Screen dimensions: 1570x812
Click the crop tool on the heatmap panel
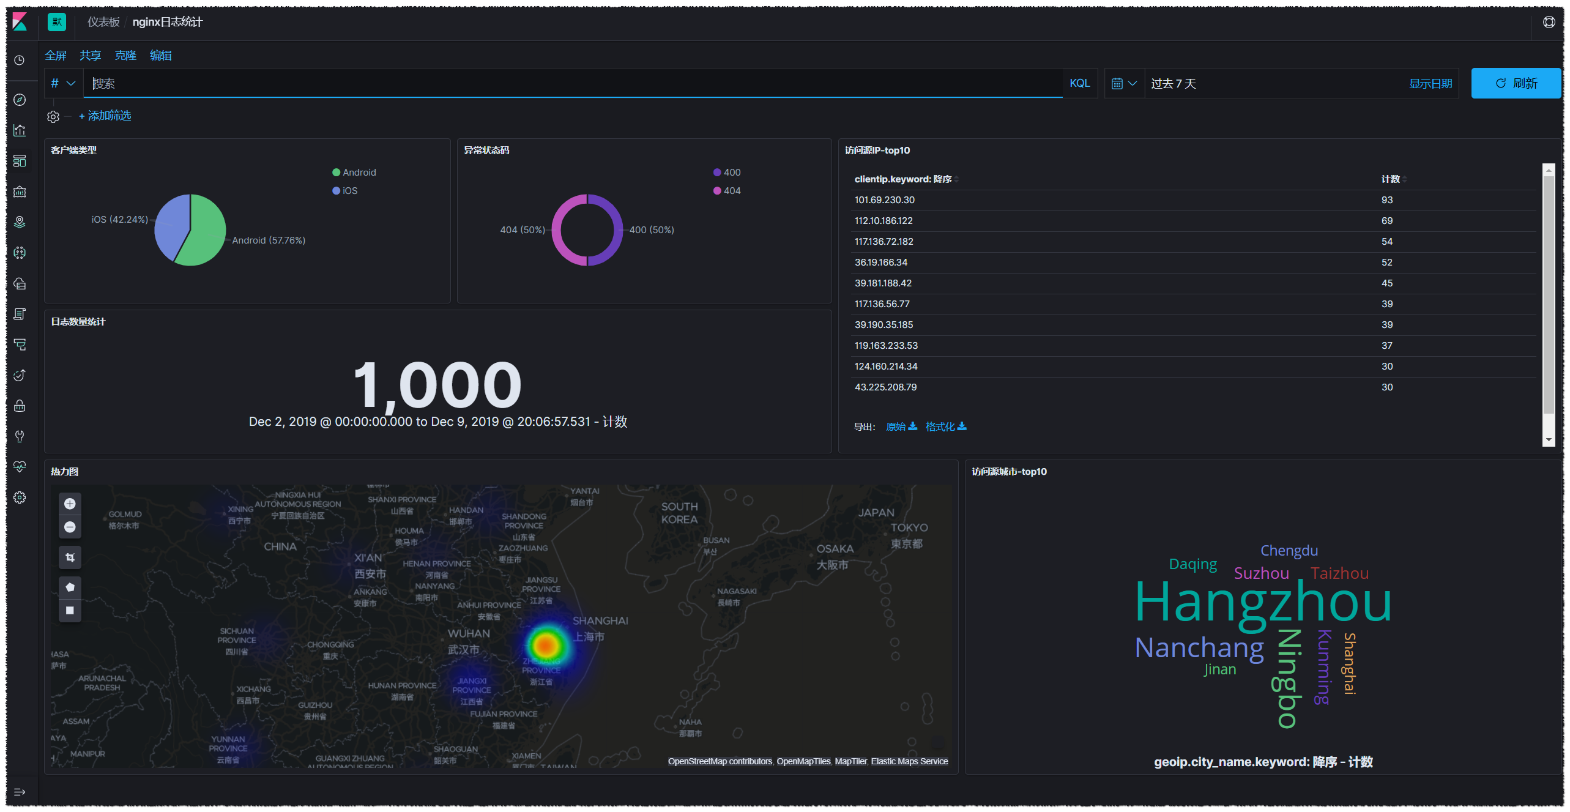[70, 557]
